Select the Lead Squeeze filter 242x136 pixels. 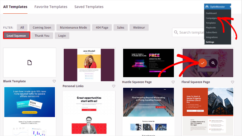point(16,36)
